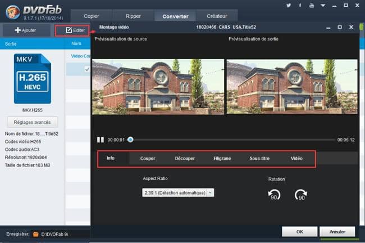Image resolution: width=365 pixels, height=243 pixels.
Task: Click the Editer button
Action: pos(72,30)
